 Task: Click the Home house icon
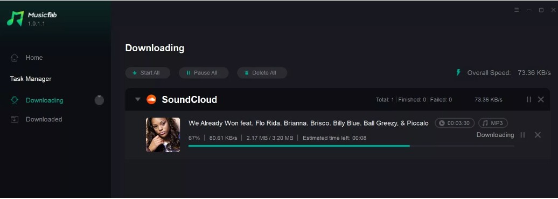pos(15,57)
